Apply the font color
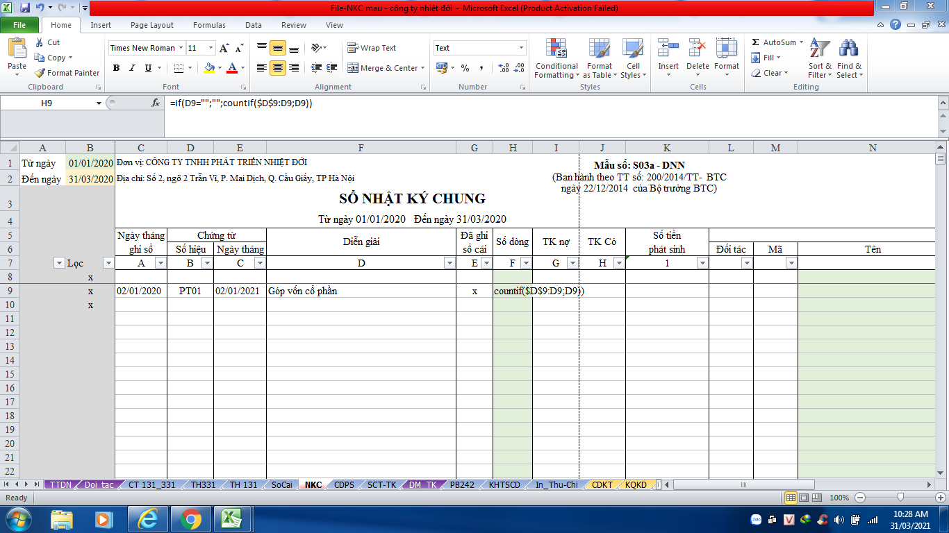Image resolution: width=949 pixels, height=533 pixels. [231, 68]
